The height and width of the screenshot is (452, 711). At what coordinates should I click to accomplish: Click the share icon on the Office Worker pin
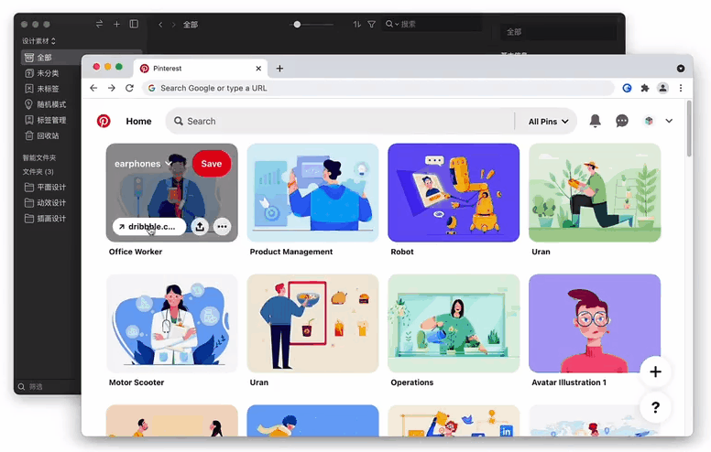pyautogui.click(x=200, y=227)
